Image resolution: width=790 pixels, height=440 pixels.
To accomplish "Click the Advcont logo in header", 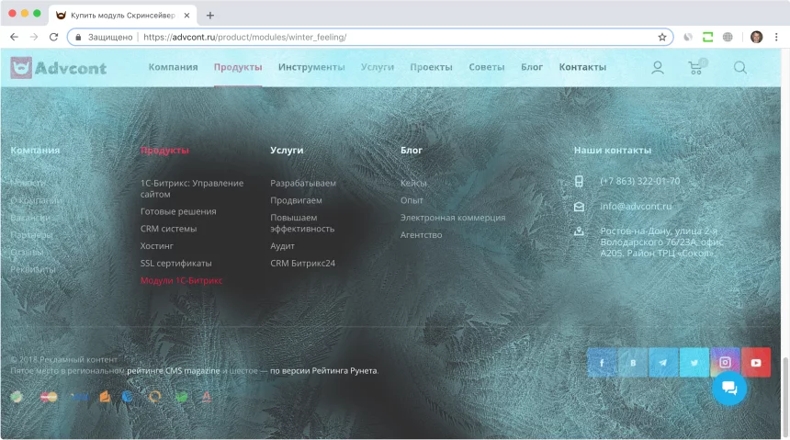I will coord(59,67).
